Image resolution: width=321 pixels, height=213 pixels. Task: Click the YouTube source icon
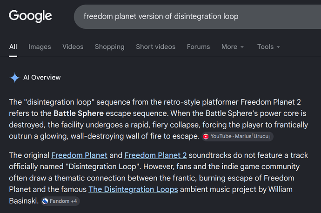point(206,136)
